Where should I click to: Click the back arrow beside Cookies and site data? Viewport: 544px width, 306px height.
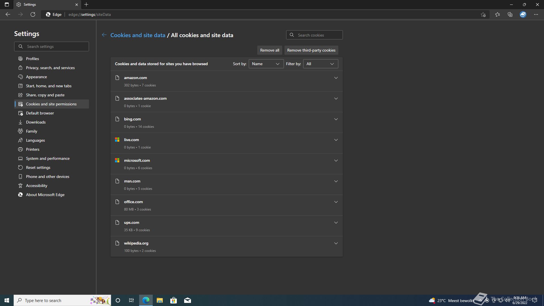[x=104, y=35]
